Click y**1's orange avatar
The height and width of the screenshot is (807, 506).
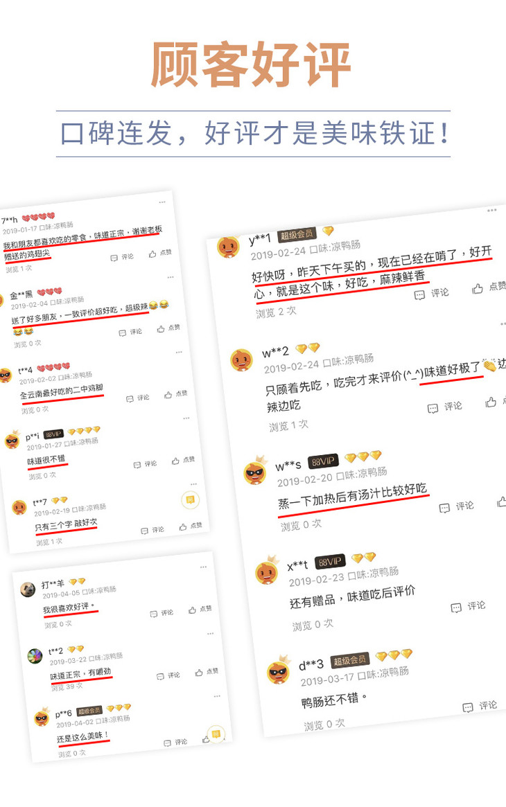pos(228,247)
